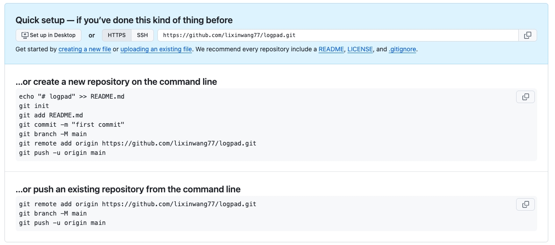Open the README recommendation link
This screenshot has height=245, width=555.
[331, 50]
